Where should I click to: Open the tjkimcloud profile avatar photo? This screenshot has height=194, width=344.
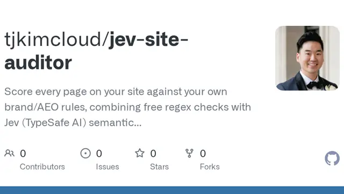pos(307,58)
